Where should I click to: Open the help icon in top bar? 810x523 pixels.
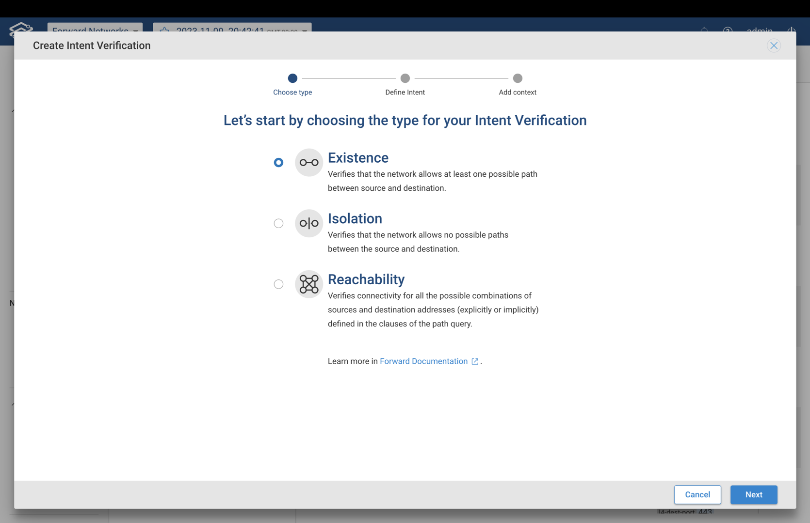point(727,31)
